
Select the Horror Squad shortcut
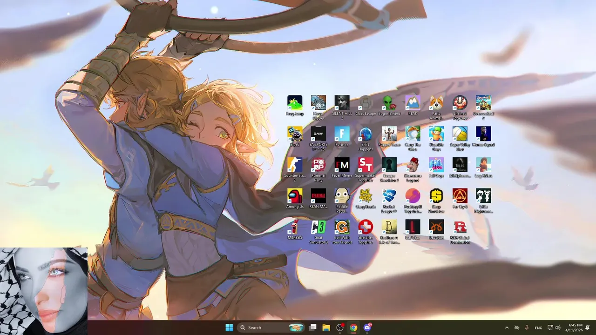click(483, 137)
